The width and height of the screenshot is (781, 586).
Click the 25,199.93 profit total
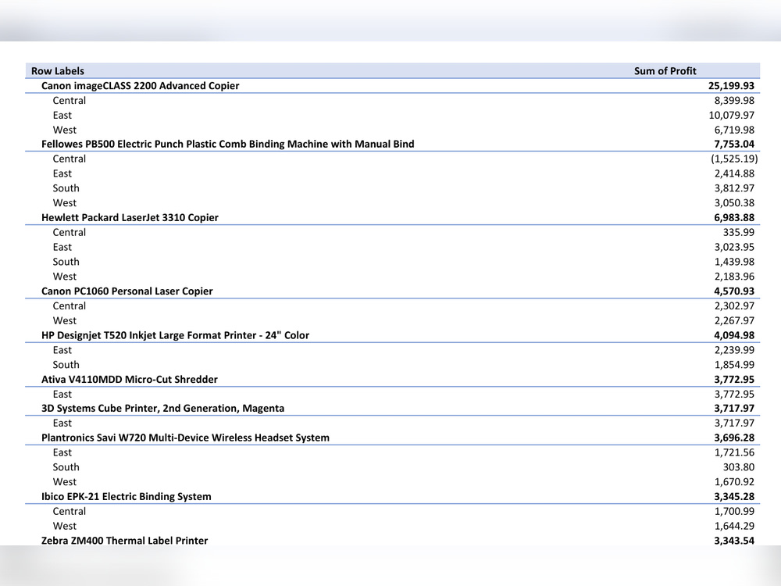pos(731,86)
